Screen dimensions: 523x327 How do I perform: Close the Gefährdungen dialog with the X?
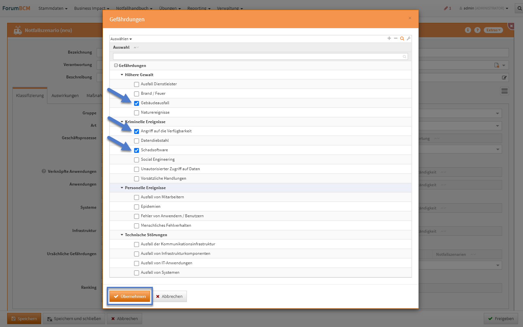pyautogui.click(x=410, y=18)
